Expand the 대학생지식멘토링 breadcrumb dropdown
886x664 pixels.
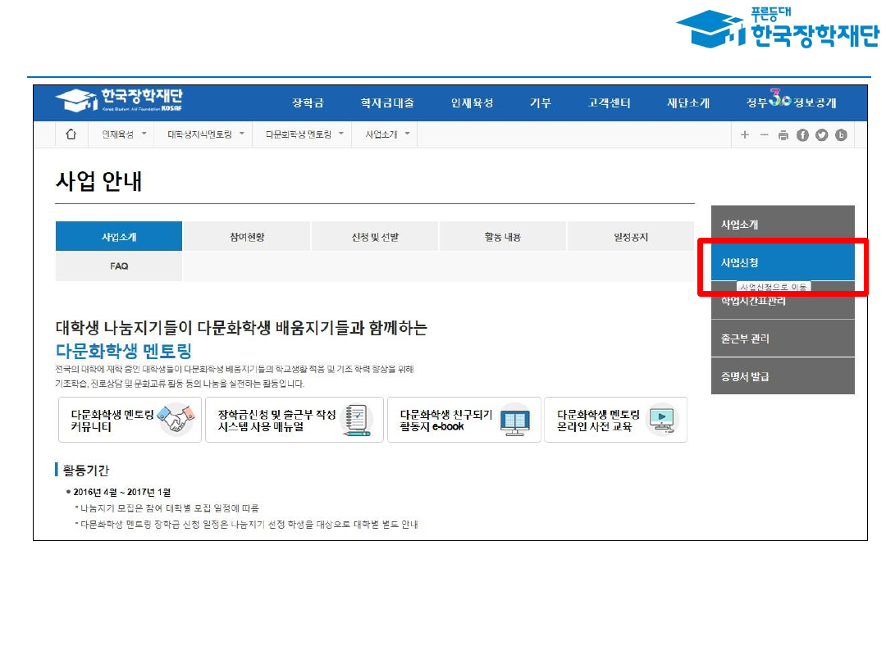click(x=206, y=134)
